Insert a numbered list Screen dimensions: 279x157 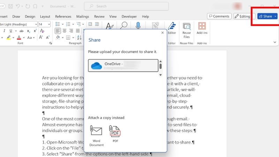(68, 24)
